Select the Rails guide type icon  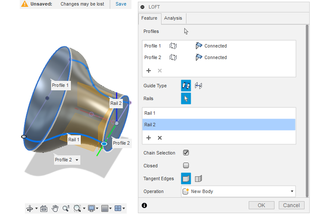(186, 86)
